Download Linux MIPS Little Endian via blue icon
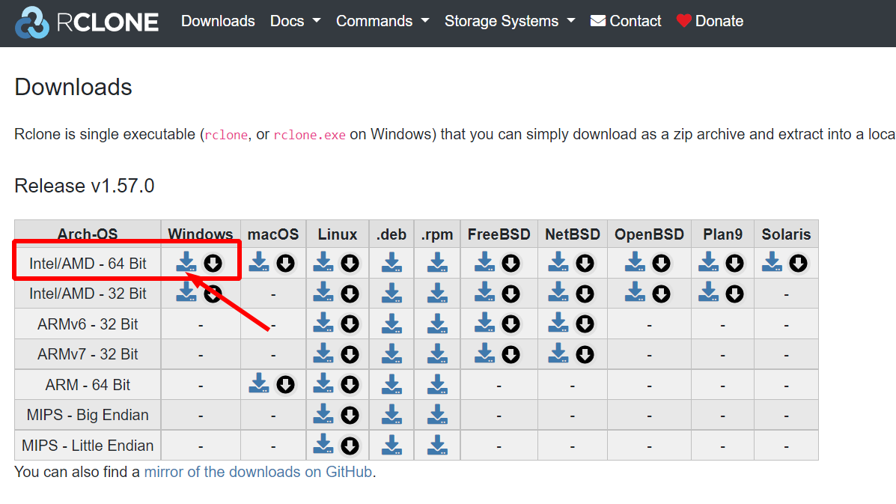Screen dimensions: 896x504 [x=323, y=444]
